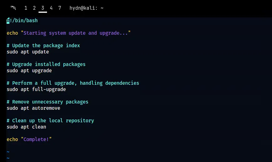The image size is (272, 162).
Task: Place cursor on sudo apt autoremove
Action: pyautogui.click(x=33, y=108)
